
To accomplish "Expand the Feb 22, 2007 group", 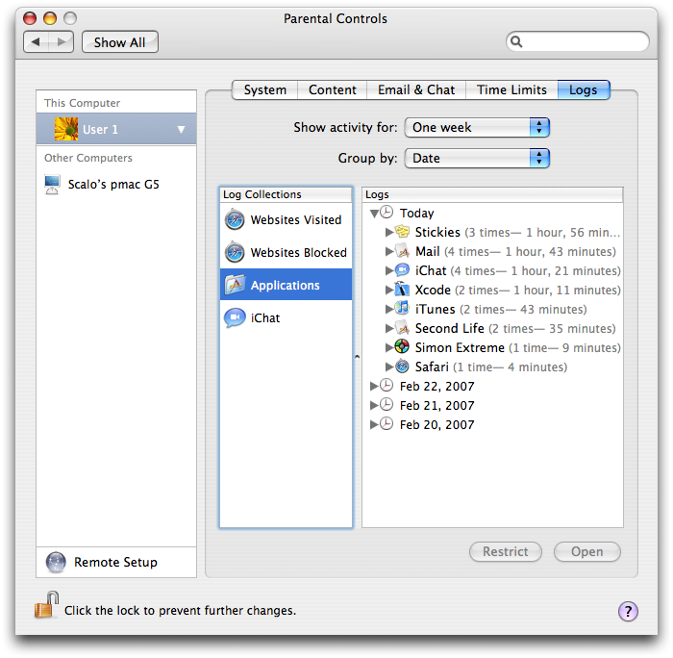I will (x=374, y=386).
